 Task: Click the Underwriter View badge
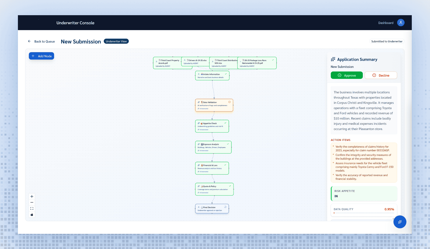pyautogui.click(x=116, y=41)
